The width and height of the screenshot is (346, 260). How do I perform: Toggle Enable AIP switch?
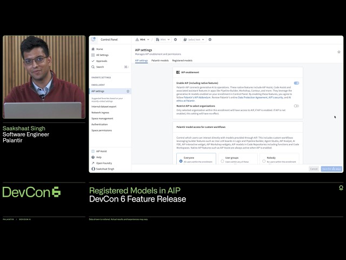[x=296, y=83]
